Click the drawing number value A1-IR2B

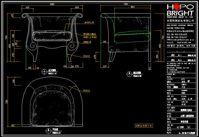click(x=180, y=127)
